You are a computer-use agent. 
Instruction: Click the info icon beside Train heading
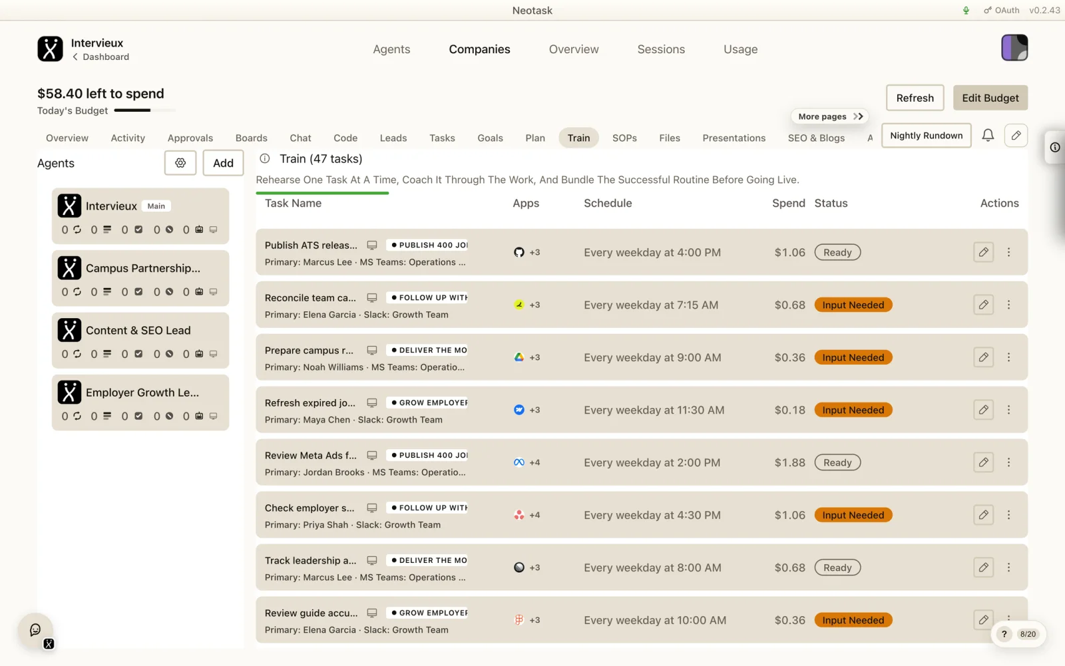(265, 158)
